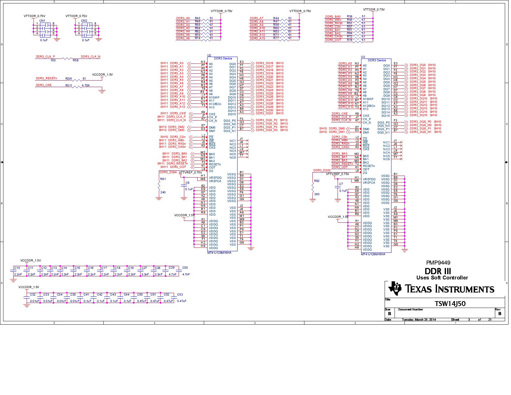Select resistor R81 240 ohm
Viewport: 511px width, 395px height.
(x=159, y=186)
